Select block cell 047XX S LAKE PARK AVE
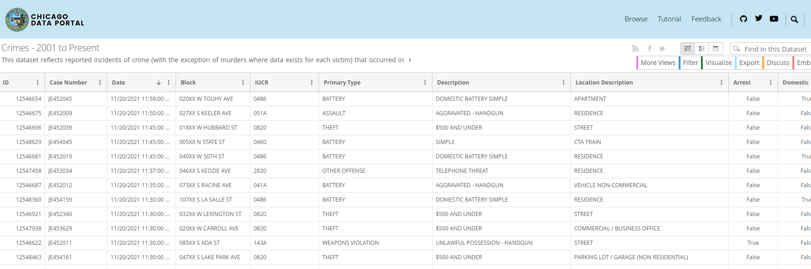Image resolution: width=811 pixels, height=269 pixels. pyautogui.click(x=213, y=257)
